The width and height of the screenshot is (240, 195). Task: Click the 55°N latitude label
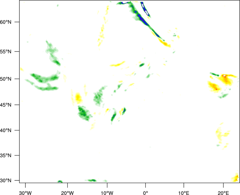pyautogui.click(x=6, y=51)
